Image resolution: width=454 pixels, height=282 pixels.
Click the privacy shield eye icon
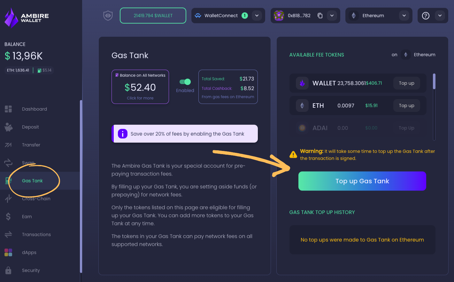pyautogui.click(x=108, y=16)
